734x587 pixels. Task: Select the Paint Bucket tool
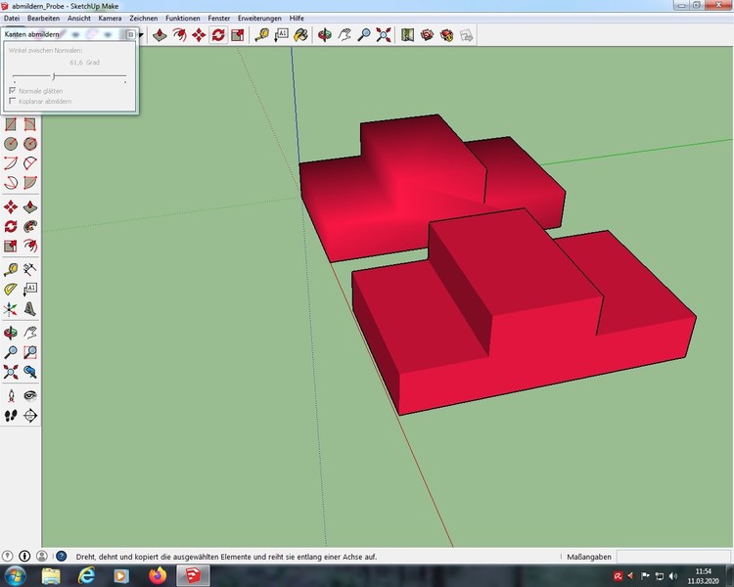[301, 35]
